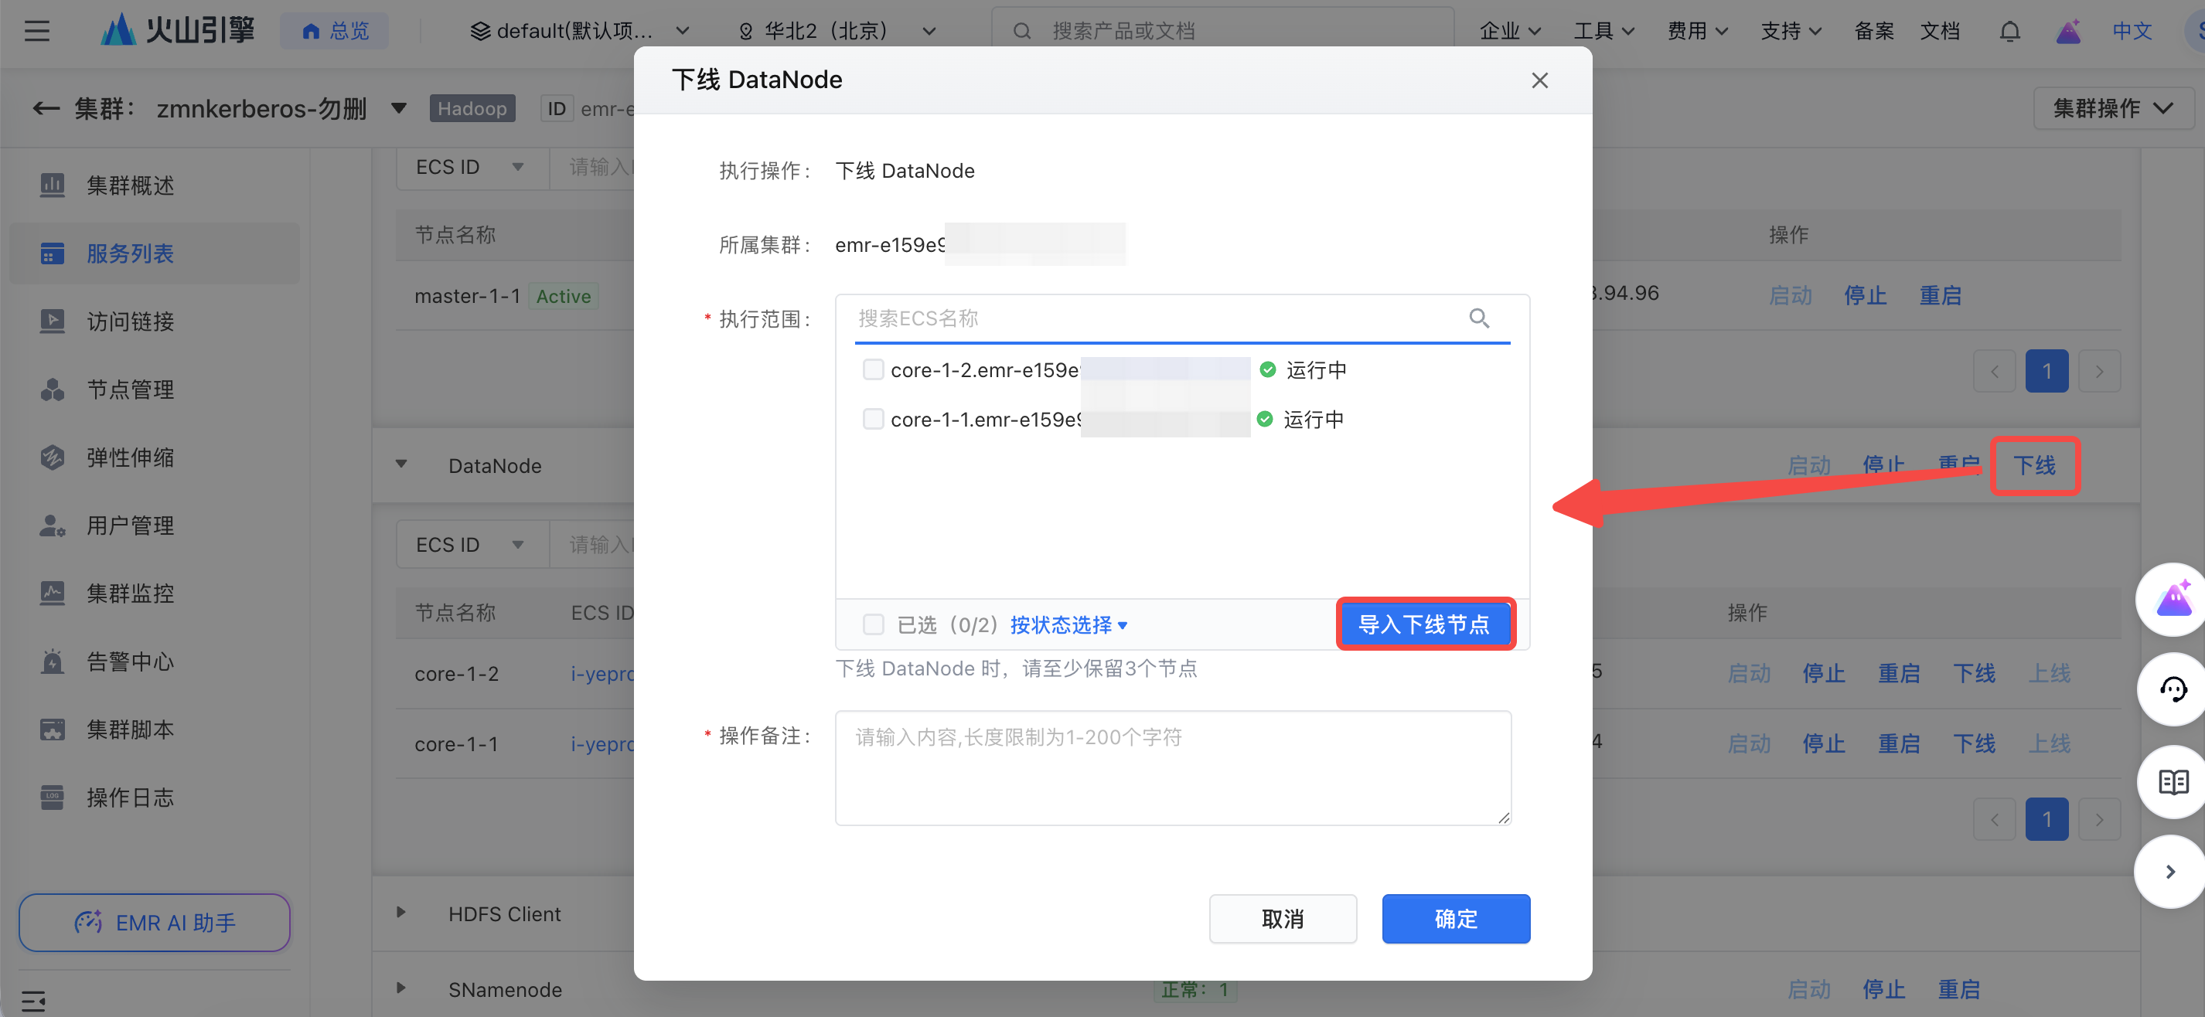This screenshot has width=2205, height=1017.
Task: Open the floating AI assistant icon
Action: click(x=2172, y=600)
